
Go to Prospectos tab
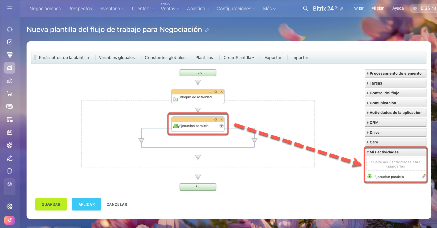[80, 9]
